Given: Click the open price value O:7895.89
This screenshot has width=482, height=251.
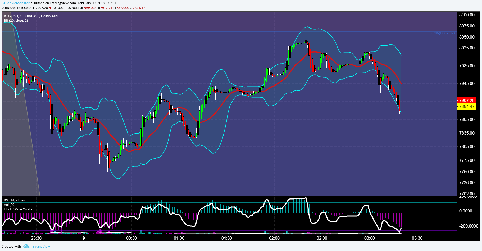Looking at the screenshot, I should click(x=88, y=8).
